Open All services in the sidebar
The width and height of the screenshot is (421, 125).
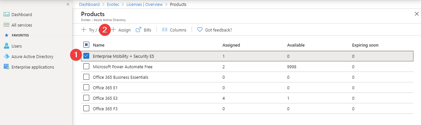tap(22, 25)
